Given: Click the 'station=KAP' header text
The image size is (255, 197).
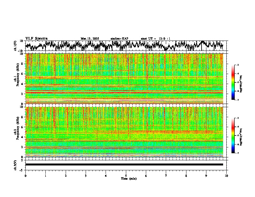Looking at the screenshot, I should (x=119, y=39).
